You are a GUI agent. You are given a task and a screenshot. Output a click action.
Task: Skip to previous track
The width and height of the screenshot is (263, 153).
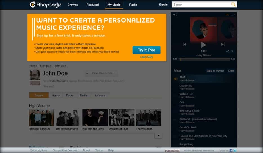pyautogui.click(x=184, y=44)
